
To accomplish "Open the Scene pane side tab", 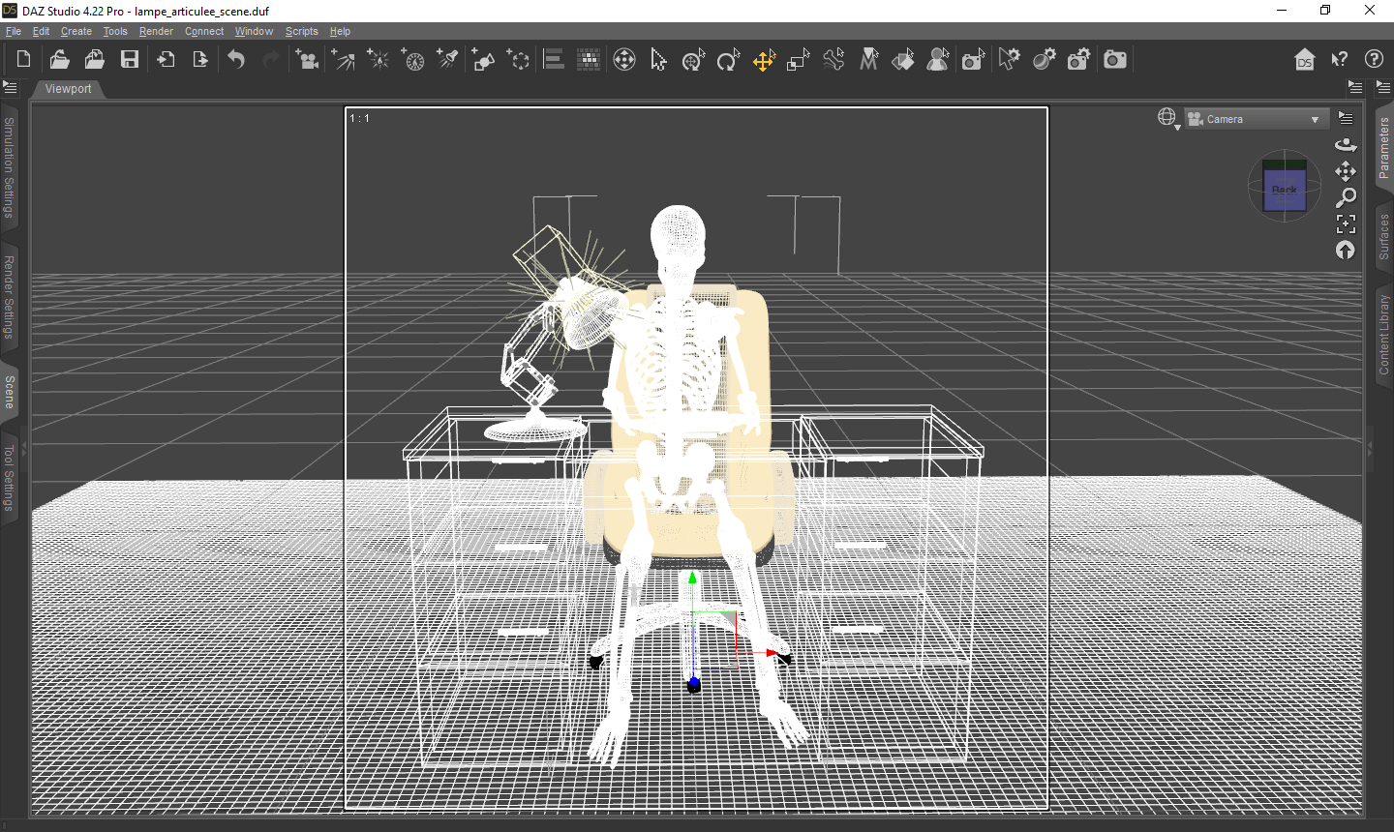I will click(x=10, y=392).
